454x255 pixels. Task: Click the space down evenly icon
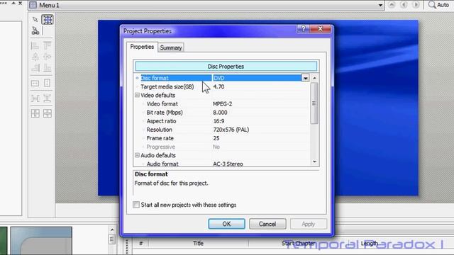coord(48,98)
